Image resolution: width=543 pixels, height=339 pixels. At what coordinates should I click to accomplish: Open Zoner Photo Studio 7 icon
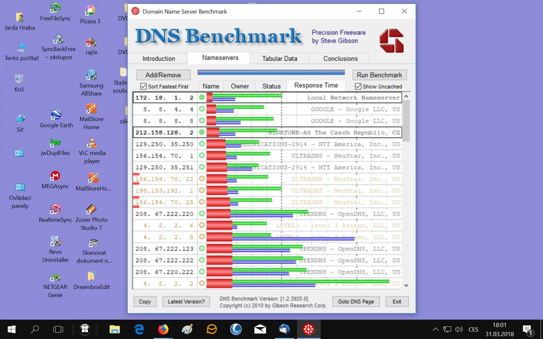91,218
